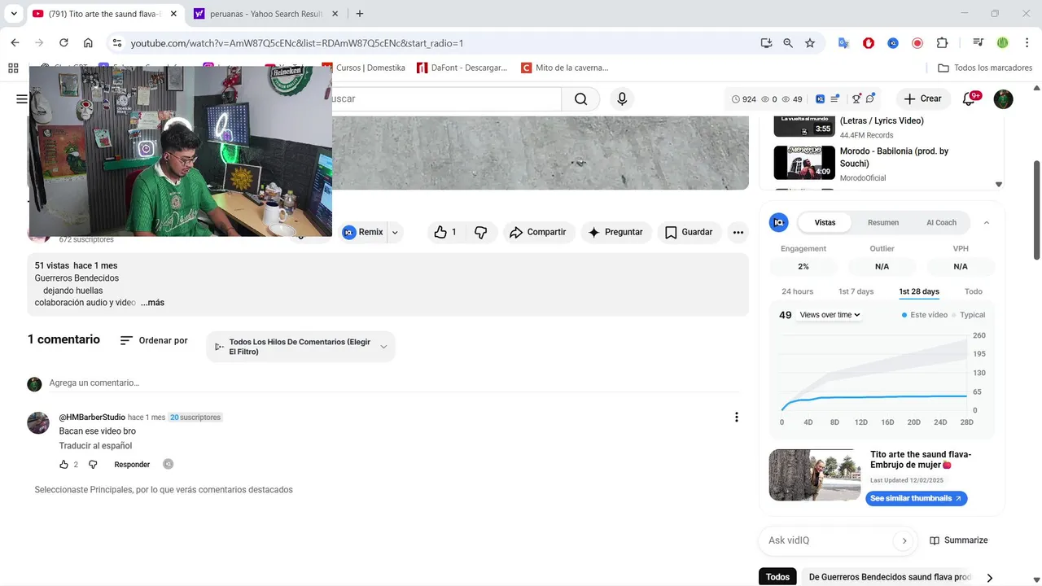
Task: Switch to the Resumen tab
Action: [883, 223]
